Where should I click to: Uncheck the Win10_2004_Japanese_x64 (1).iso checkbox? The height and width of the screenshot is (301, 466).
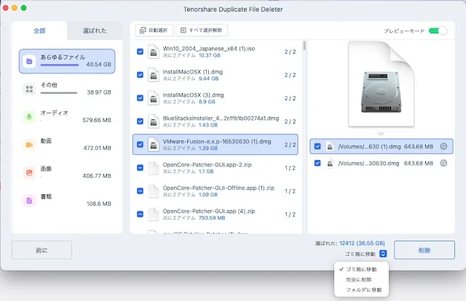140,52
